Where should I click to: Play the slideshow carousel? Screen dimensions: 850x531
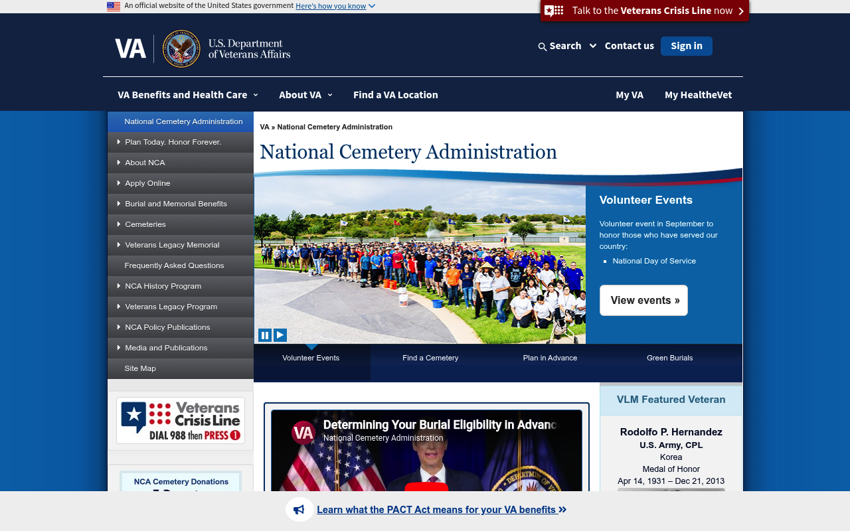point(280,335)
